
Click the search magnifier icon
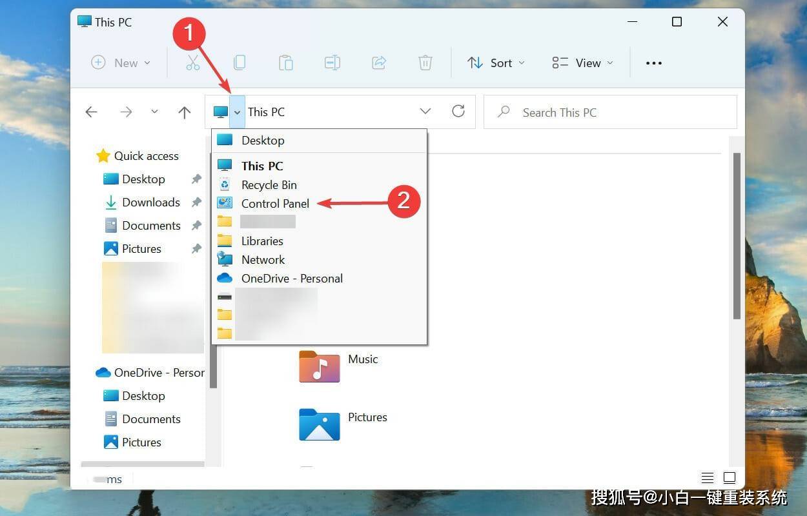pyautogui.click(x=504, y=112)
